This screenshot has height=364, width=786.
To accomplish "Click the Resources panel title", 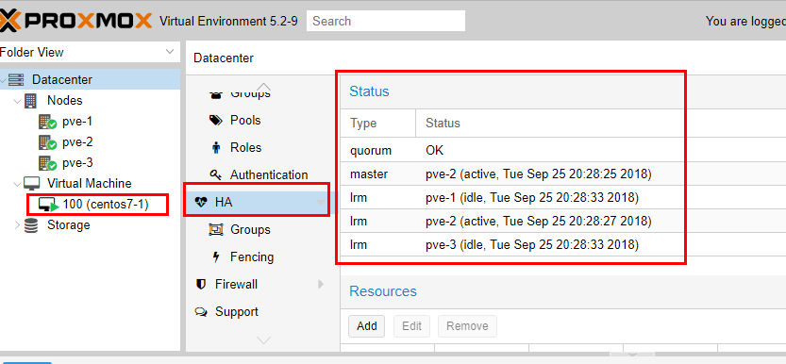I will coord(383,291).
